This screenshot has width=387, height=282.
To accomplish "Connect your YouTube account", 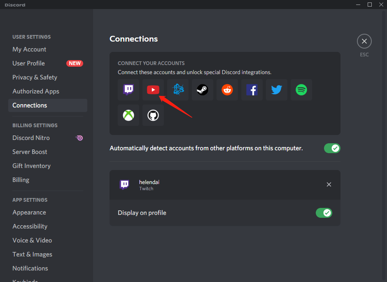I will pos(153,90).
